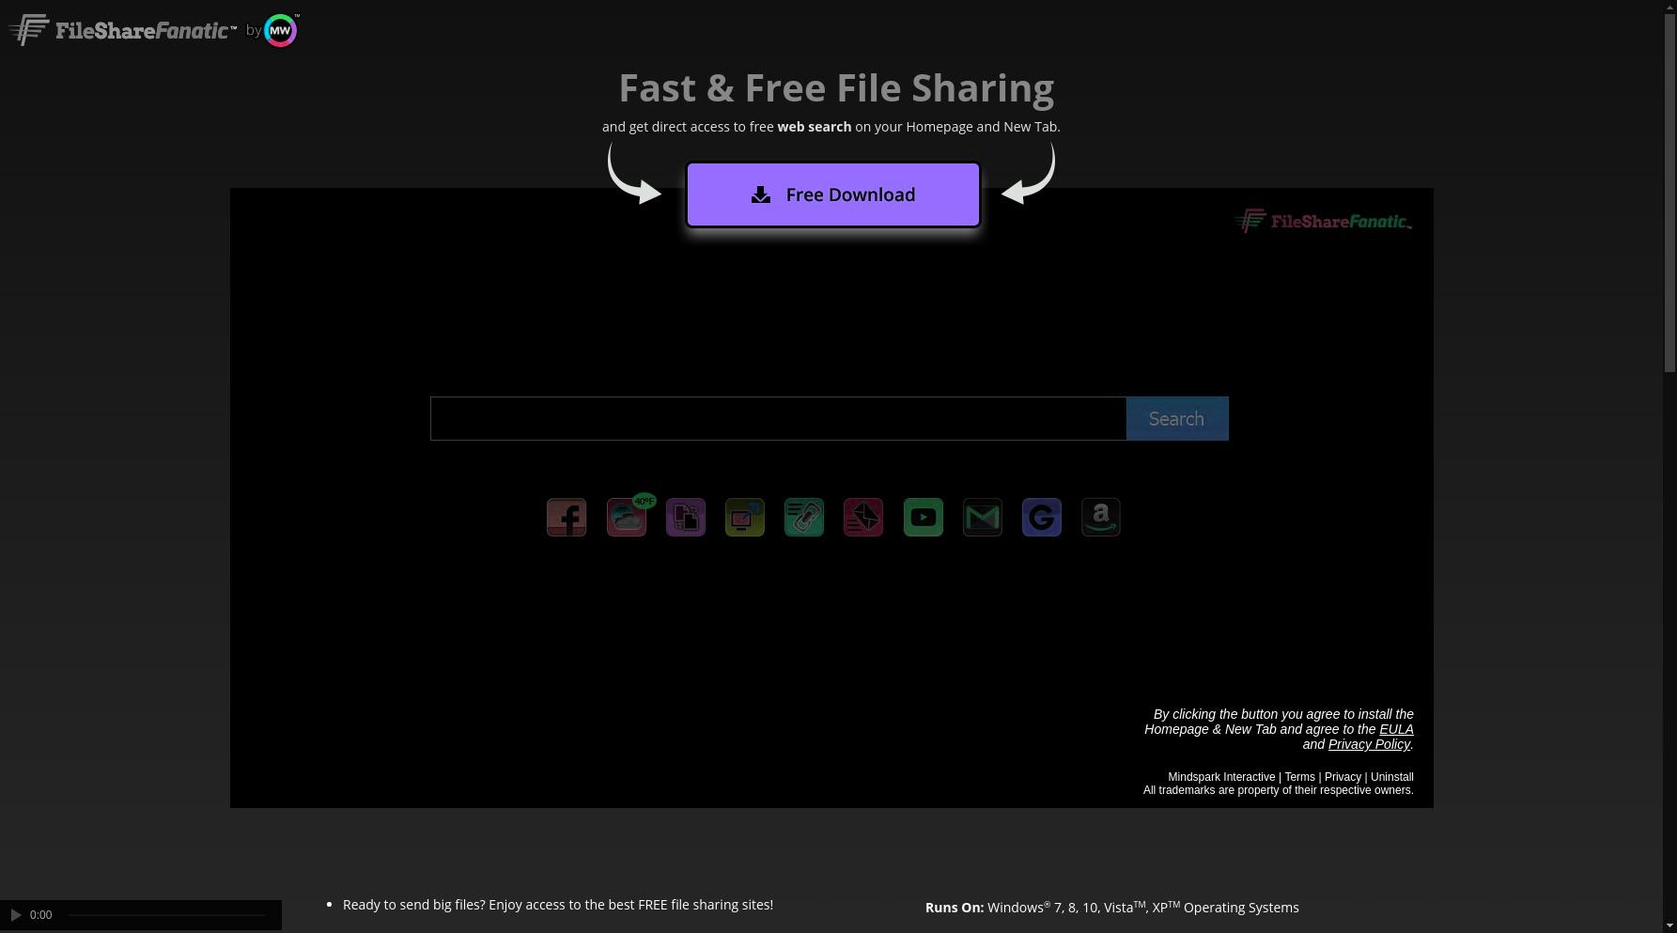The width and height of the screenshot is (1677, 933).
Task: Open the Privacy footer link
Action: coord(1343,777)
